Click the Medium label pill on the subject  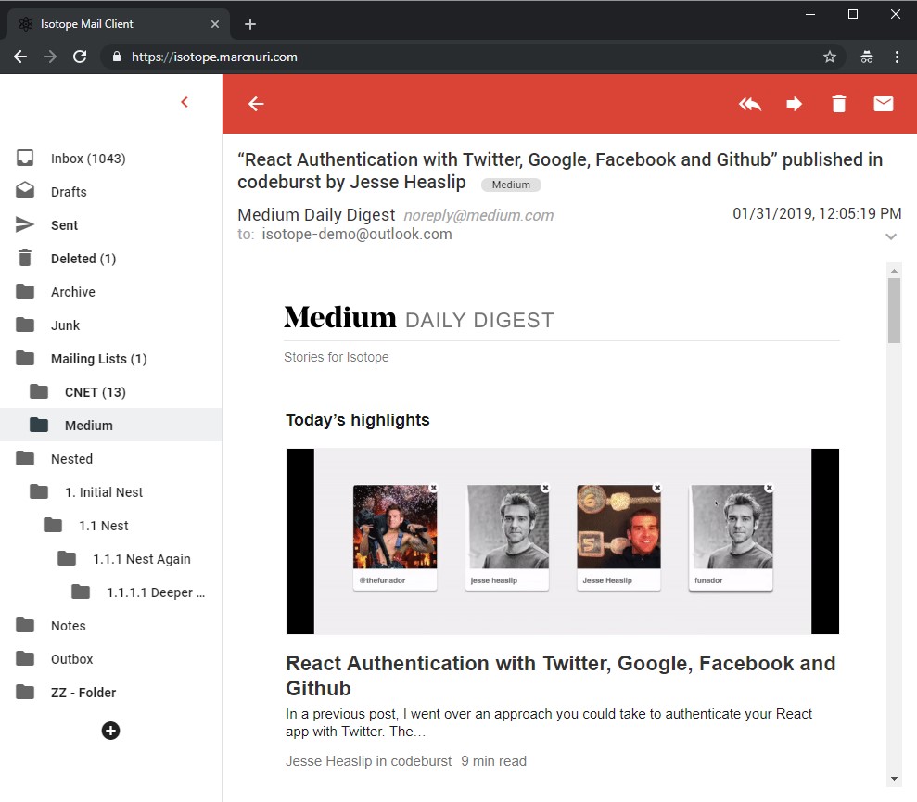pyautogui.click(x=511, y=185)
